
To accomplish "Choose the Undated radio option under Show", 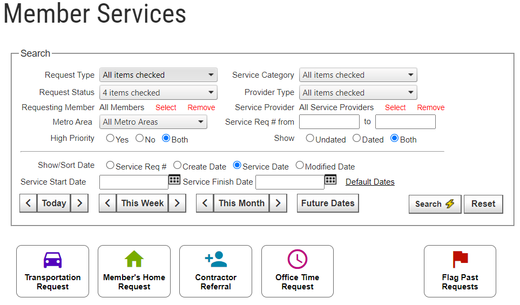I will 310,138.
